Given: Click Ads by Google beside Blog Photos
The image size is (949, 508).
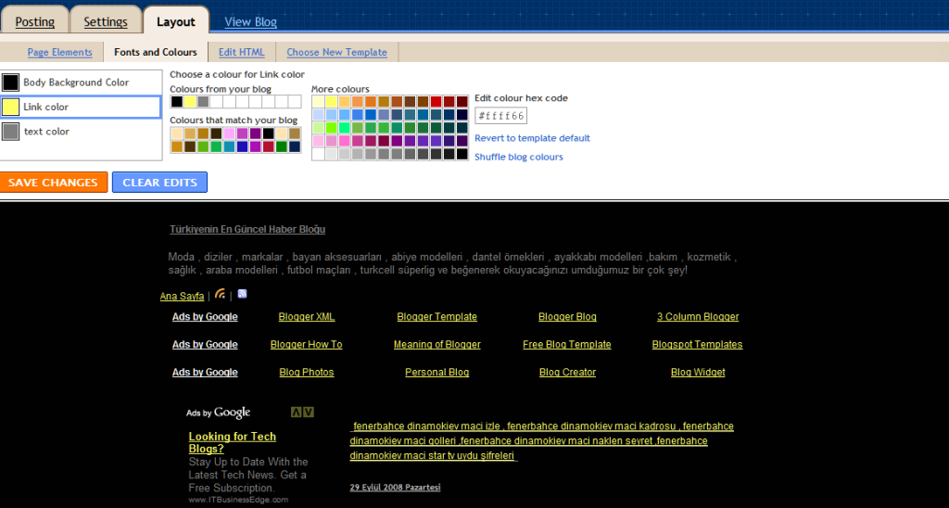Looking at the screenshot, I should pyautogui.click(x=205, y=373).
